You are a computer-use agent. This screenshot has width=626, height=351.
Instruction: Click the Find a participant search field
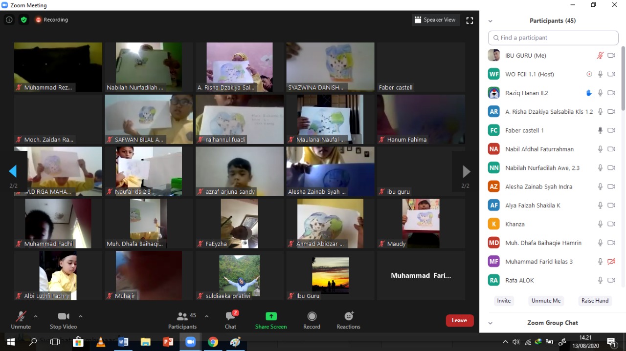pyautogui.click(x=553, y=38)
